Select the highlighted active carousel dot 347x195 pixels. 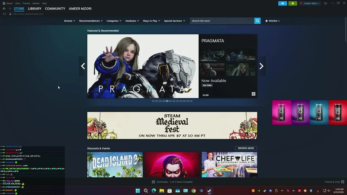pyautogui.click(x=167, y=101)
